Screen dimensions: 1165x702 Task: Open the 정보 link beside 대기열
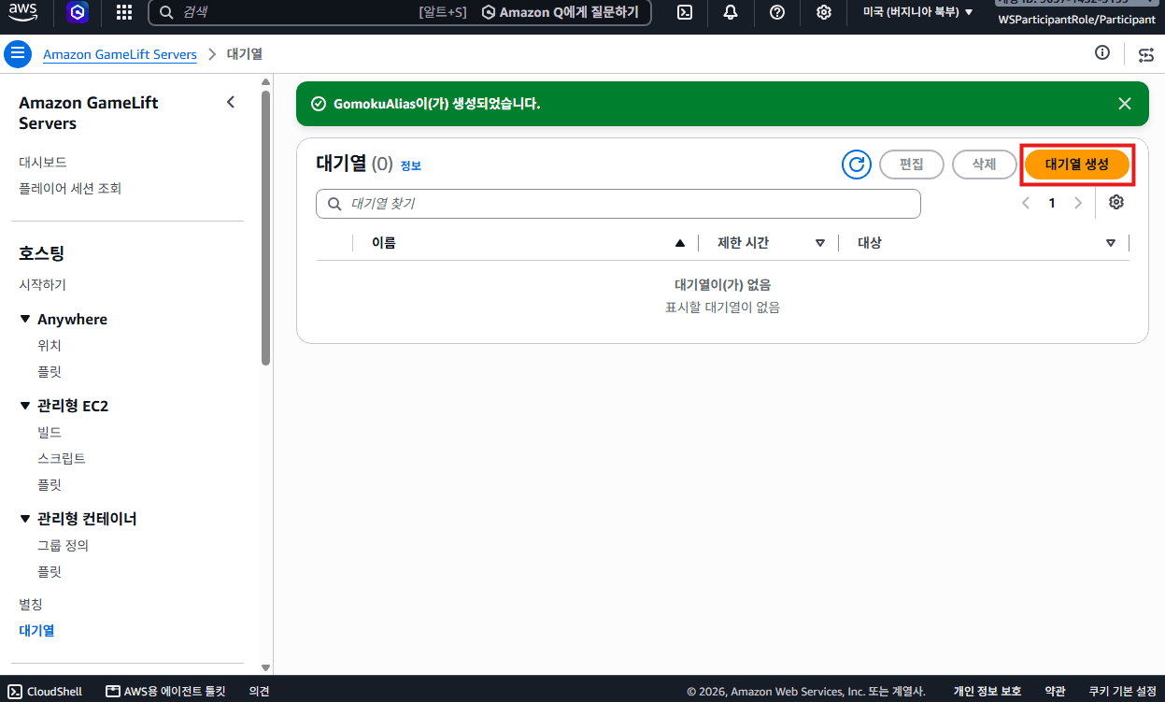click(411, 165)
